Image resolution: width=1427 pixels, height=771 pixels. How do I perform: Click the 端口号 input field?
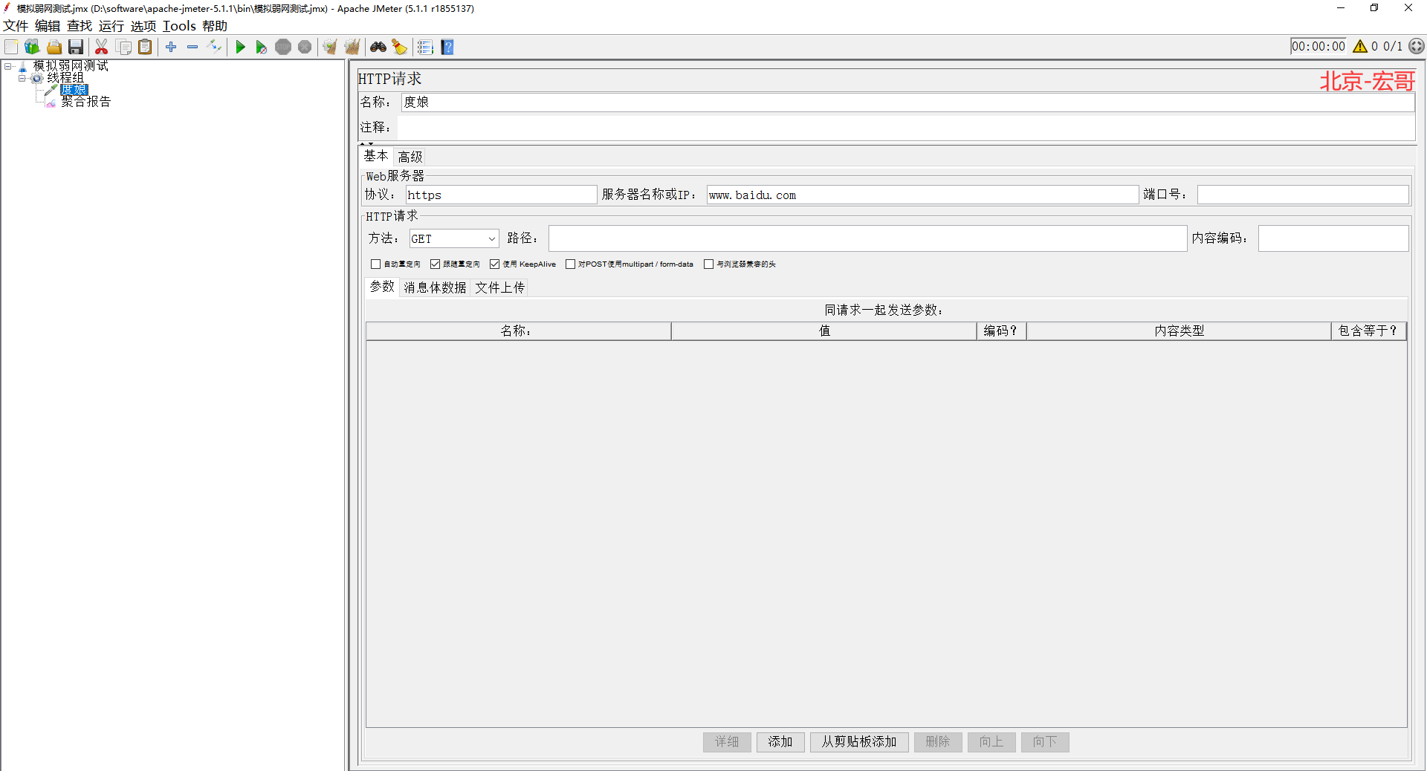point(1303,195)
